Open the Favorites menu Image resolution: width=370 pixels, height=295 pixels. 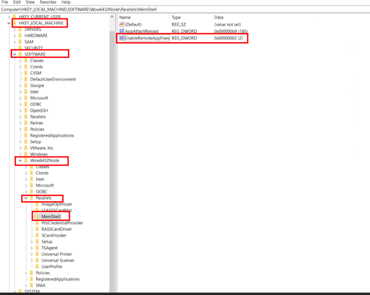(48, 2)
